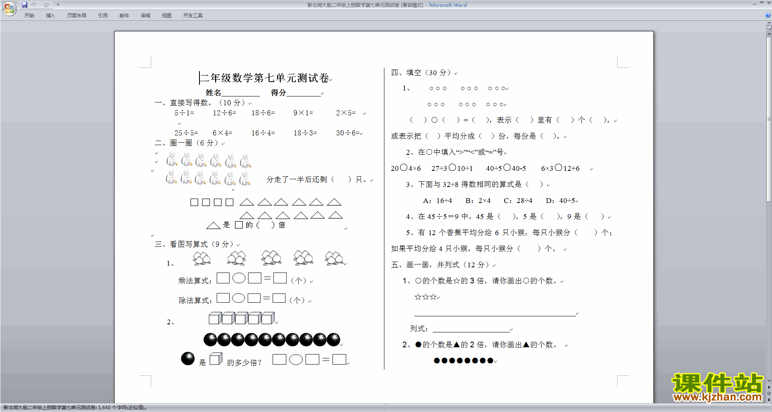The height and width of the screenshot is (412, 772).
Task: Open the Office button menu
Action: 9,8
